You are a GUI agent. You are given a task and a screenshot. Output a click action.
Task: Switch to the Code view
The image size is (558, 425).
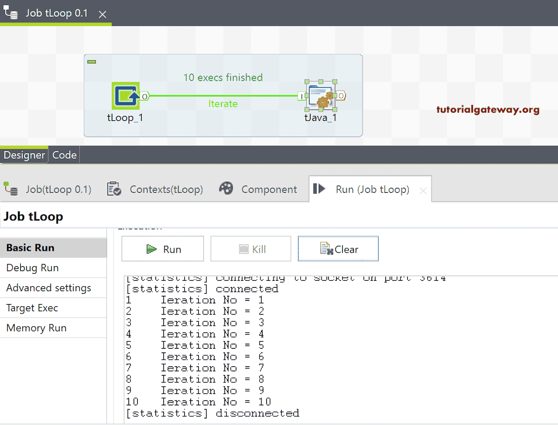pos(64,155)
